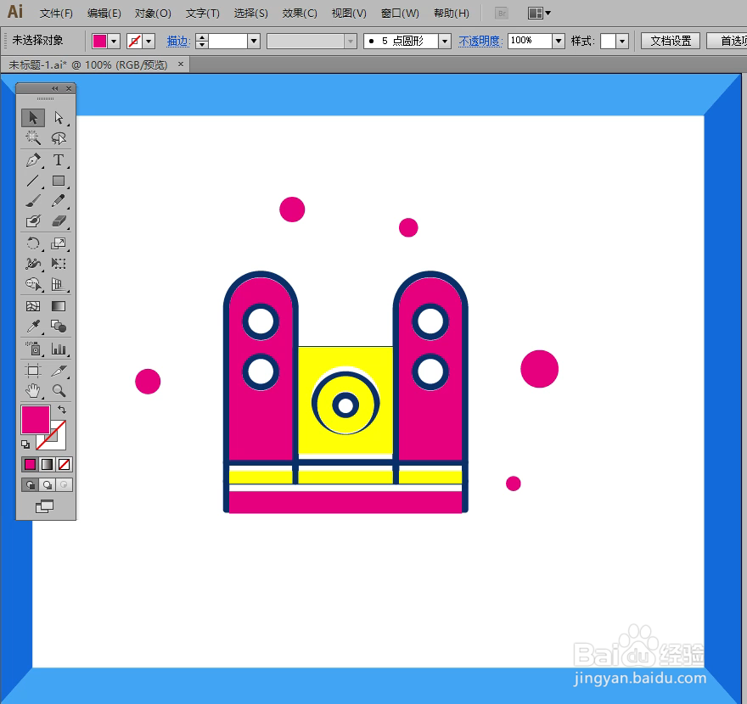
Task: Open the stroke color dropdown in control bar
Action: 149,42
